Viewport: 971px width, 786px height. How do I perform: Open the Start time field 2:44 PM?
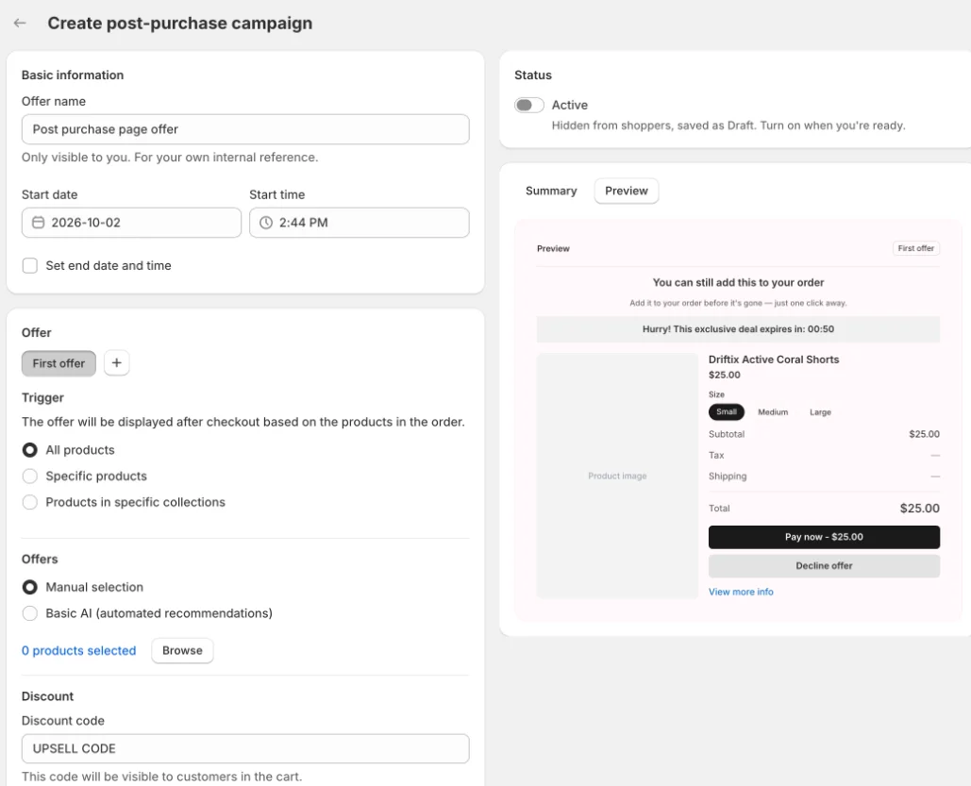coord(360,223)
